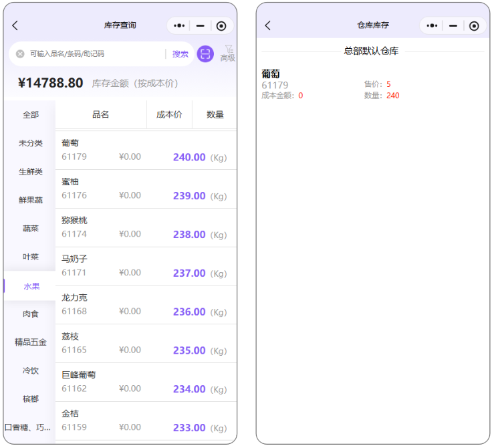Sort by 数量 column header
This screenshot has width=492, height=448.
coord(215,115)
